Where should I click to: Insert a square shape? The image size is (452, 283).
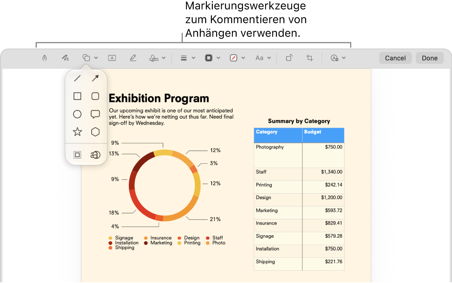click(77, 96)
